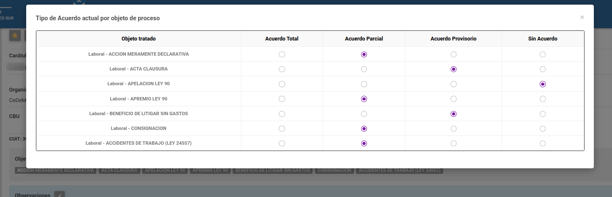Image resolution: width=612 pixels, height=197 pixels.
Task: Click the ACTA CLAUSURA tag below the dialog
Action: 119,170
